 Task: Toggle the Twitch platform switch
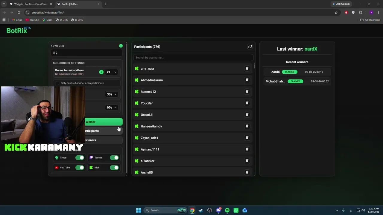114,158
